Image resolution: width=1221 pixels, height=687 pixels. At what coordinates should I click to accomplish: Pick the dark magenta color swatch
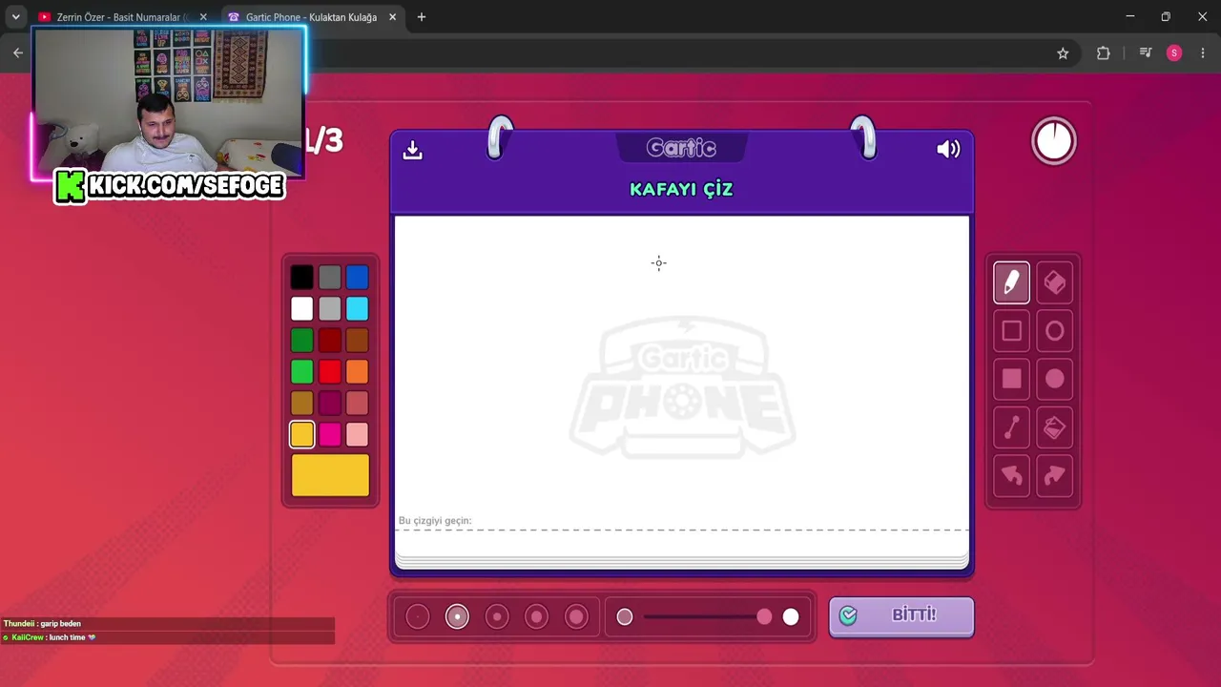(329, 404)
